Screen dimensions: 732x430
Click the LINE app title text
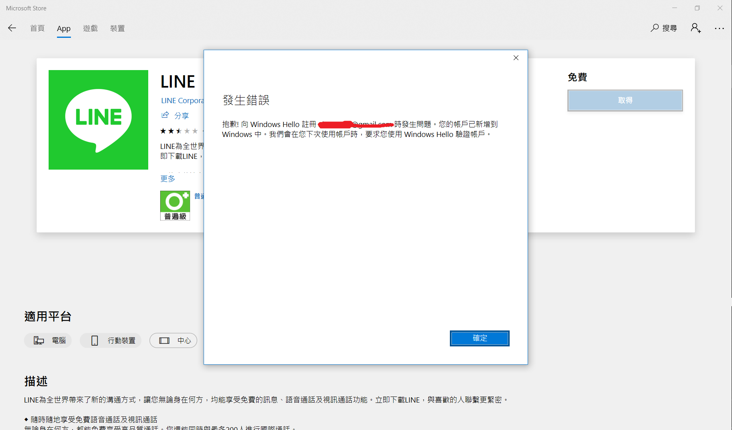pyautogui.click(x=178, y=82)
